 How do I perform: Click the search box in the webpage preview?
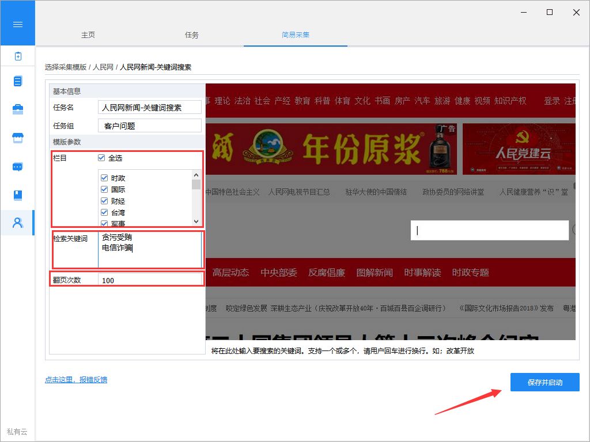[x=489, y=230]
